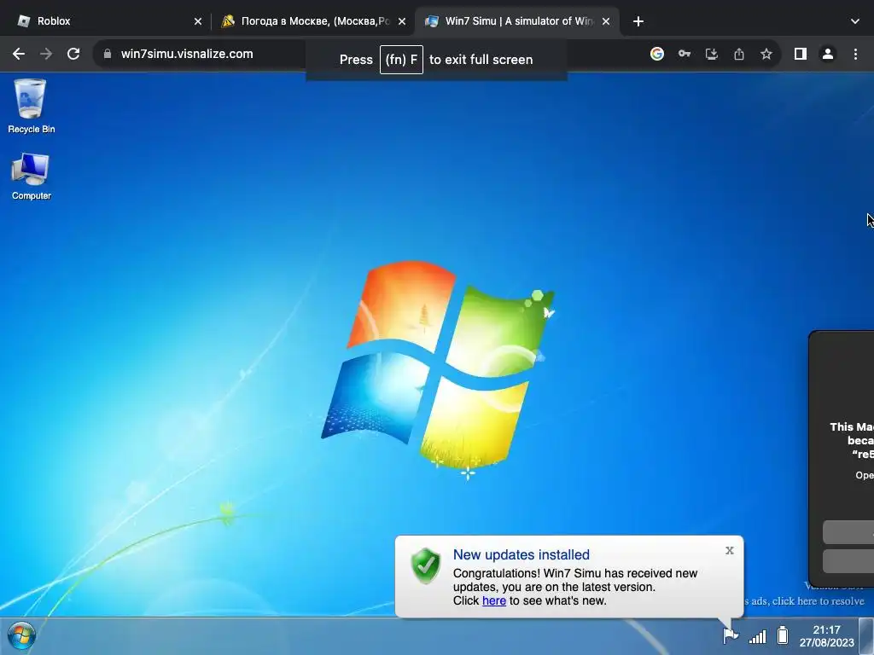Click the green shield icon in the notification

pyautogui.click(x=426, y=565)
